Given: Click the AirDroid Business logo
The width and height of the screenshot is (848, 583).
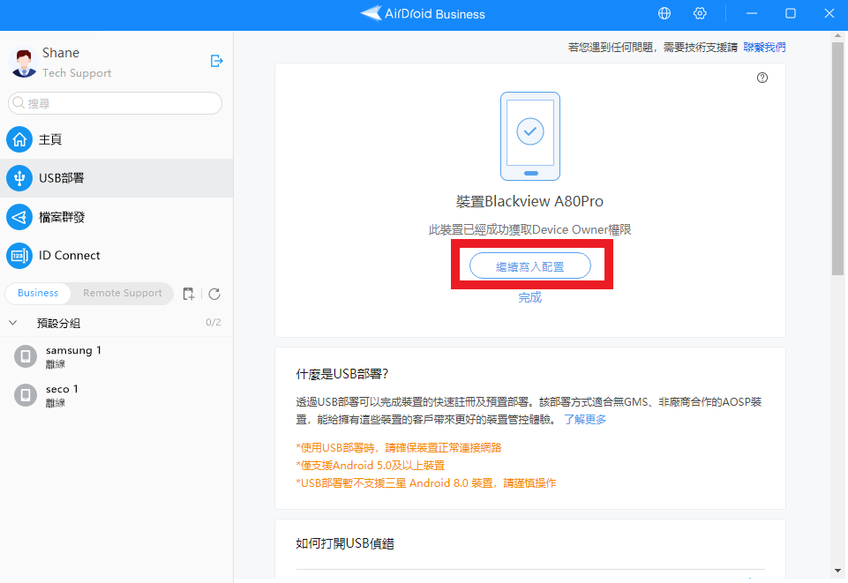Looking at the screenshot, I should pos(423,13).
